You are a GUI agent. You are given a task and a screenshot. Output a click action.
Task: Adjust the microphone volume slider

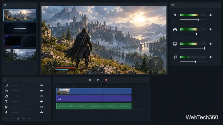coord(193,20)
